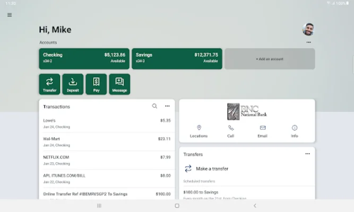The width and height of the screenshot is (354, 212).
Task: Tap the Android home navigation button
Action: [177, 206]
